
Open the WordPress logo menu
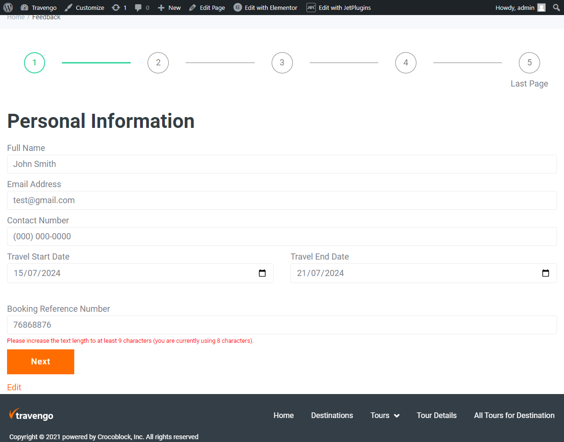pyautogui.click(x=8, y=7)
